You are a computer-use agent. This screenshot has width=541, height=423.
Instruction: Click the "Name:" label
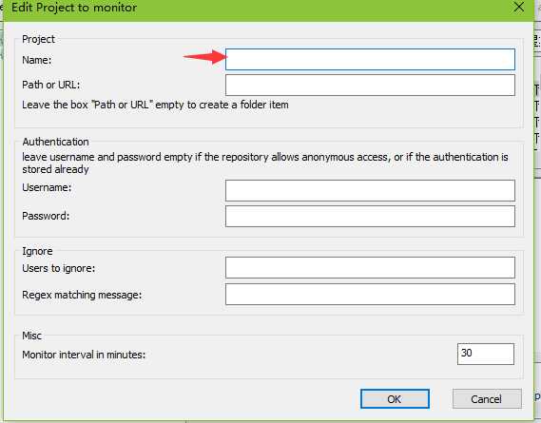point(36,60)
